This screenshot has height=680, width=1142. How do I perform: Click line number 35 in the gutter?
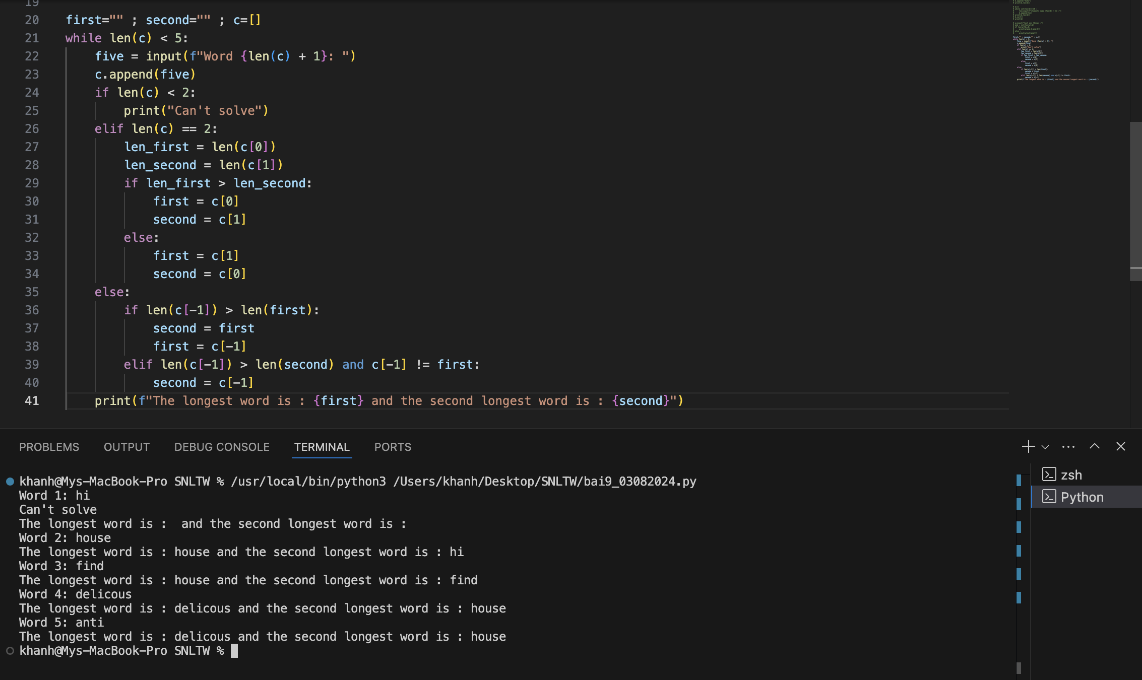point(32,292)
